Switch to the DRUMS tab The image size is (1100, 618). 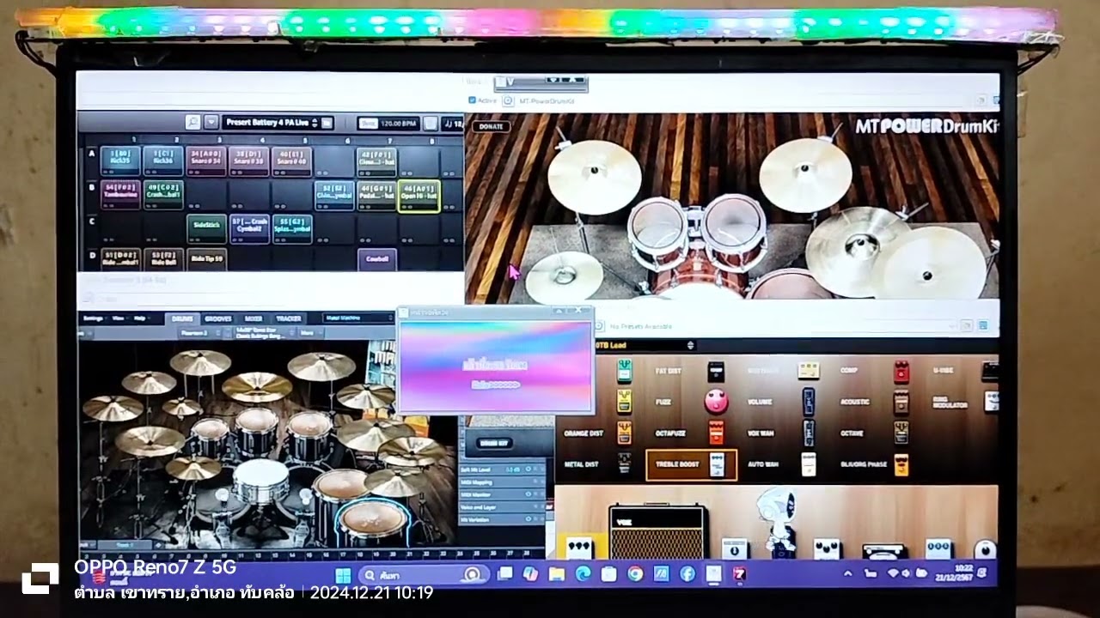pos(182,318)
